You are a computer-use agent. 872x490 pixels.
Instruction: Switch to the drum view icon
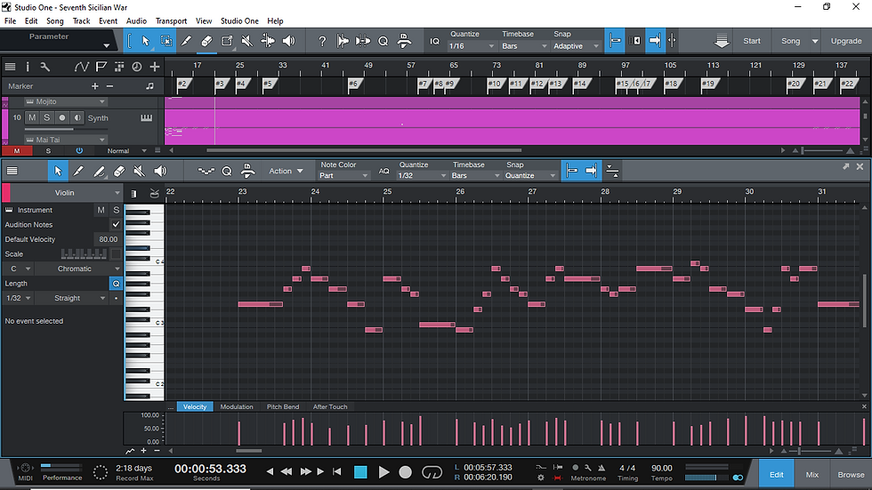tap(154, 193)
